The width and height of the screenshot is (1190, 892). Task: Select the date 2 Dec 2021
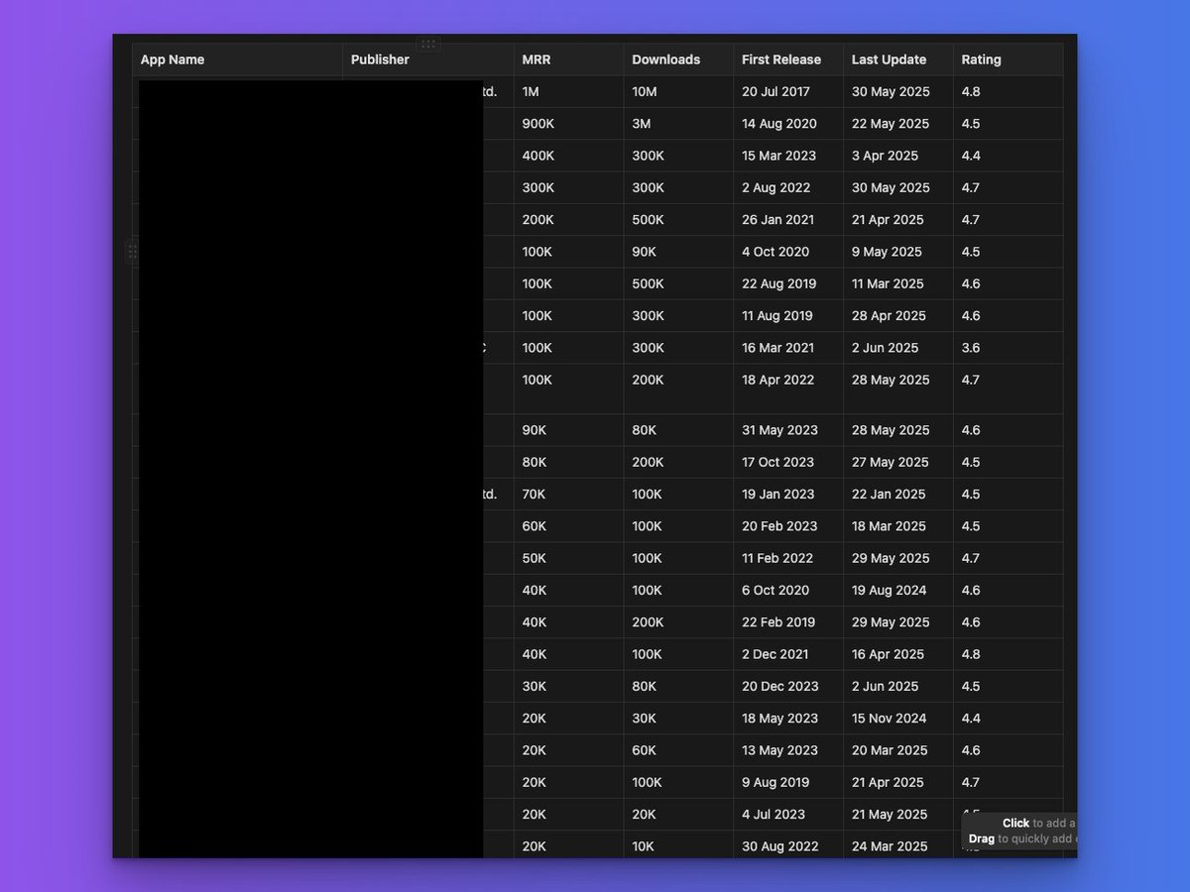pyautogui.click(x=775, y=654)
